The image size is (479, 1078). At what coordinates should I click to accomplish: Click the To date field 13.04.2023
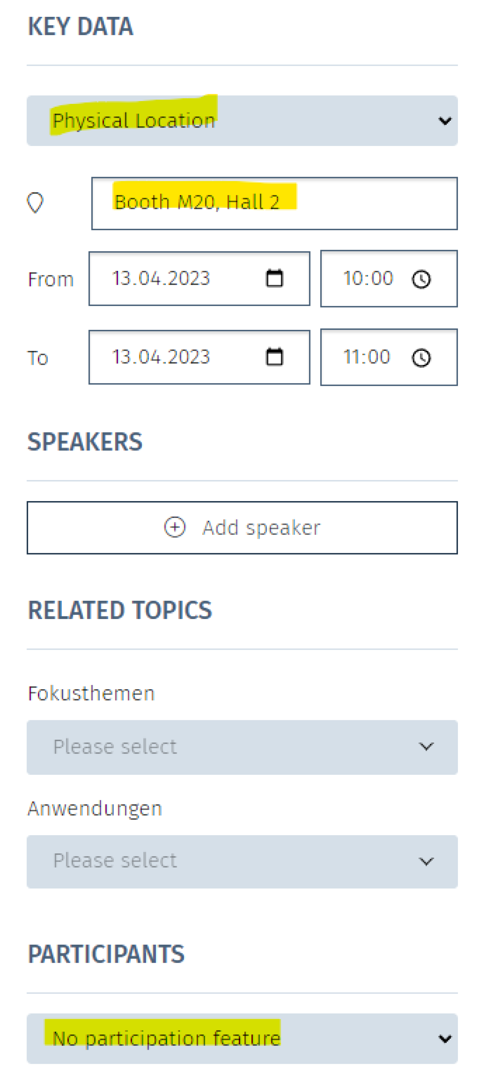tap(199, 357)
